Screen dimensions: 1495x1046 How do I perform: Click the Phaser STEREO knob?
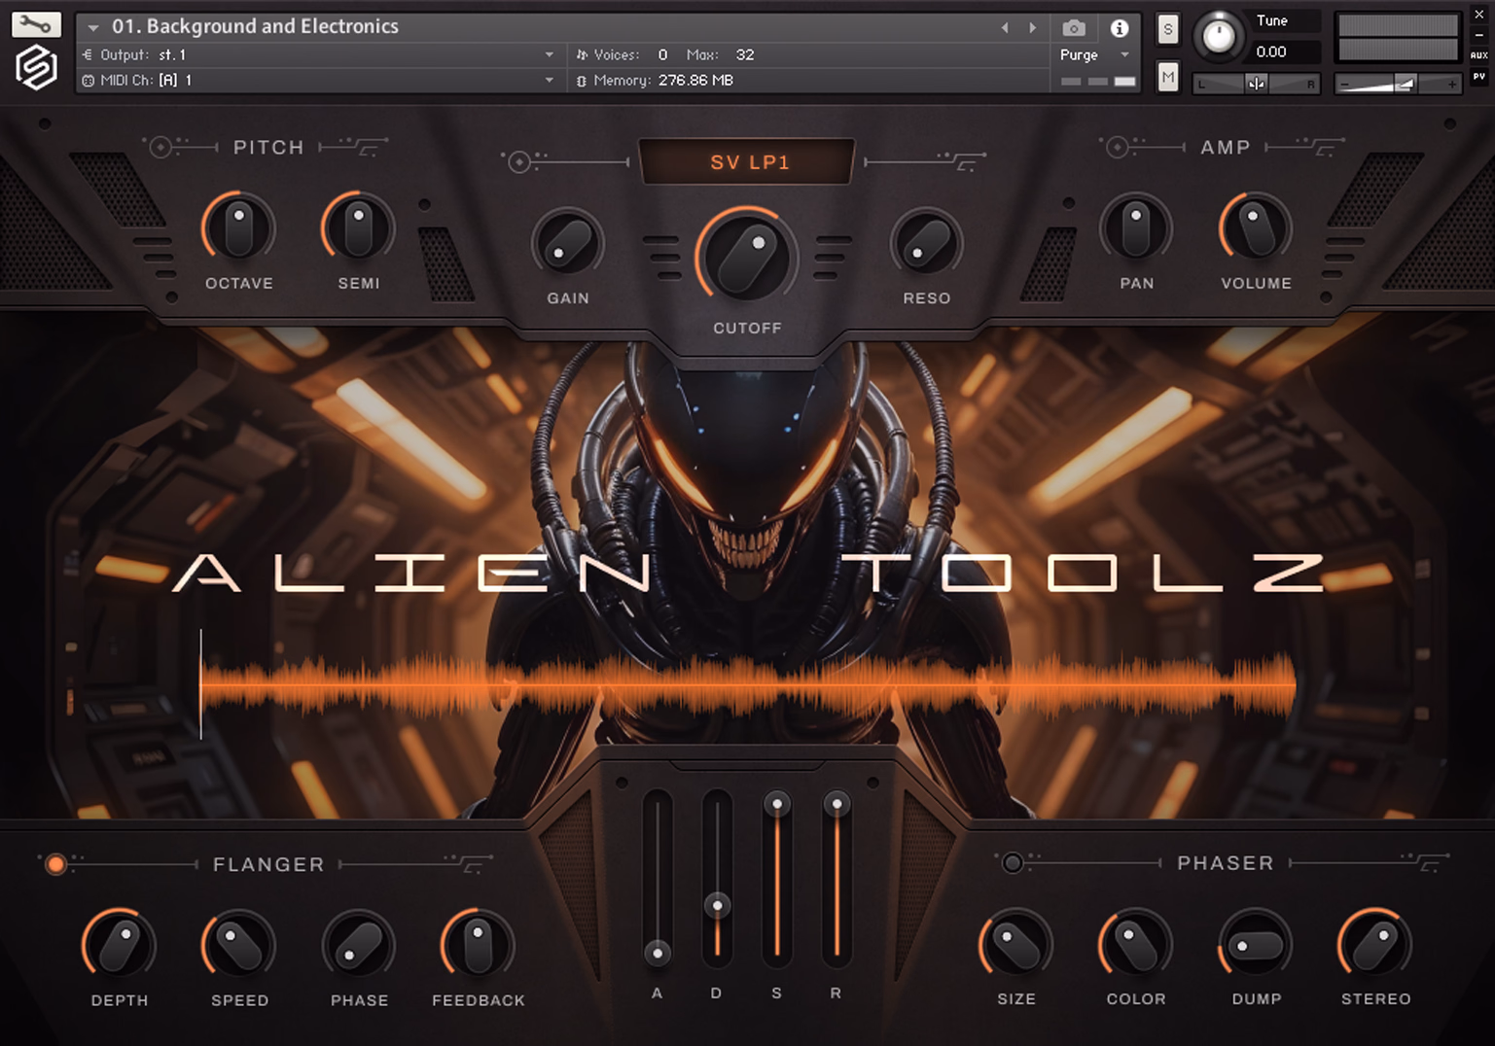(1375, 944)
